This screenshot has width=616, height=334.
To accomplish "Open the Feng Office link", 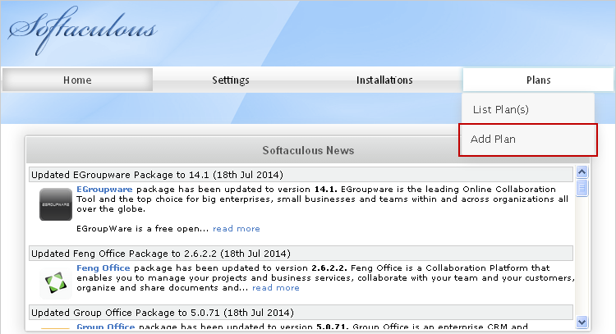I will pos(103,268).
